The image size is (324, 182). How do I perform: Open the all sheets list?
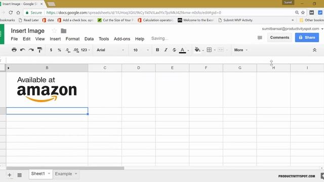[x=19, y=175]
